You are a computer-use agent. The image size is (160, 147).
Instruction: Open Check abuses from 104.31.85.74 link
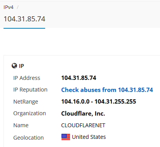107,90
